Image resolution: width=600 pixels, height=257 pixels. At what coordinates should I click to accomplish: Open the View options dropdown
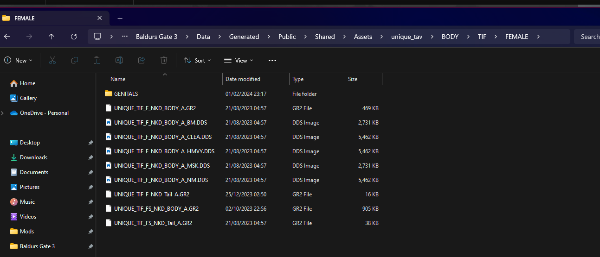[239, 60]
